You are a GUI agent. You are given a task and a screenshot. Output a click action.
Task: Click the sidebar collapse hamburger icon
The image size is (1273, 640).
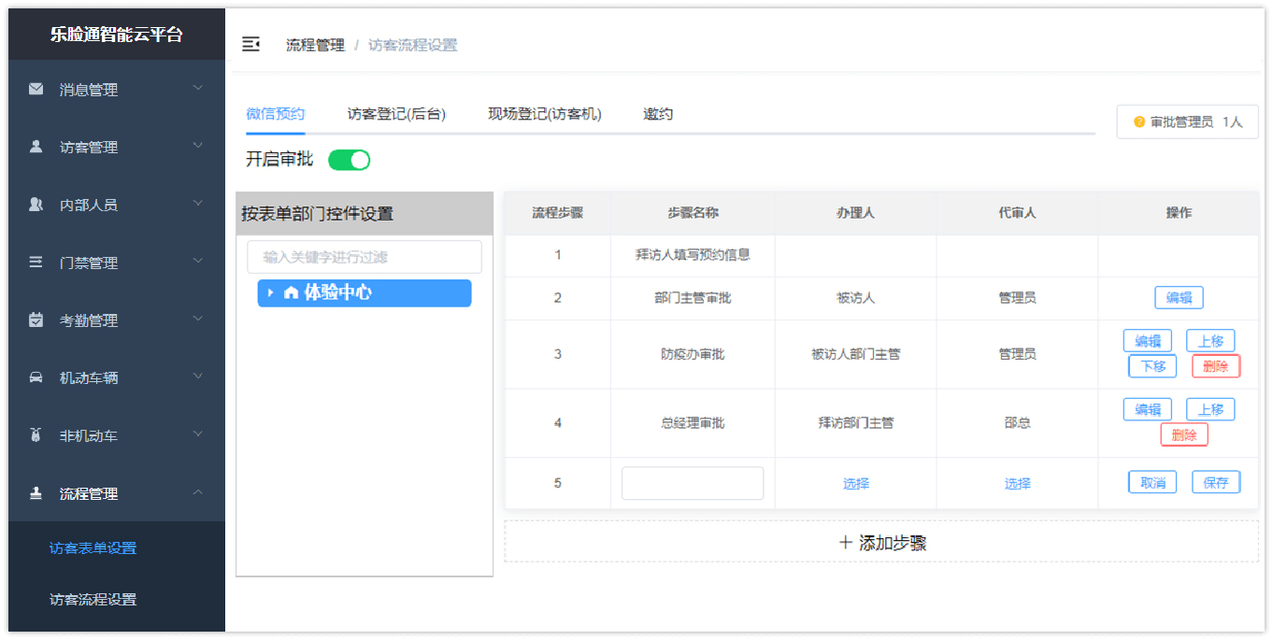coord(250,44)
